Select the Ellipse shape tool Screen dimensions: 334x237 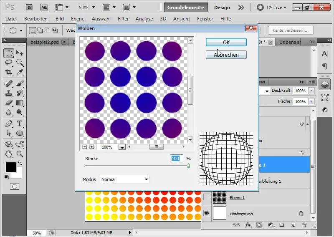(20, 133)
